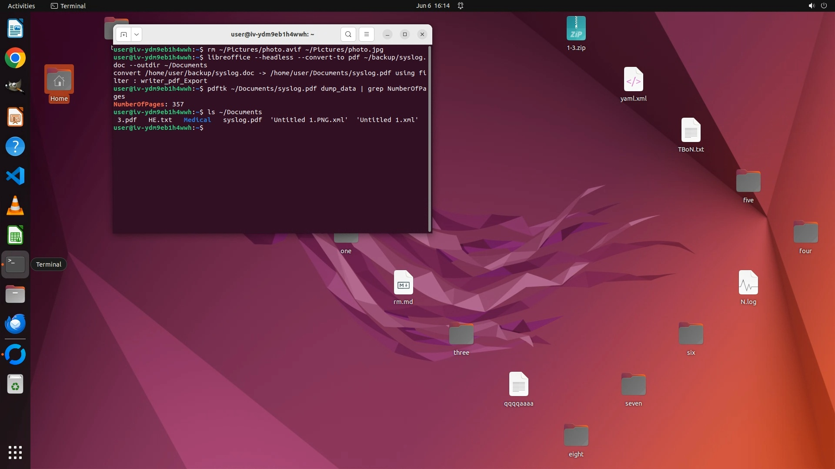Screen dimensions: 835x469
Task: Open the terminal hamburger menu
Action: tap(366, 34)
